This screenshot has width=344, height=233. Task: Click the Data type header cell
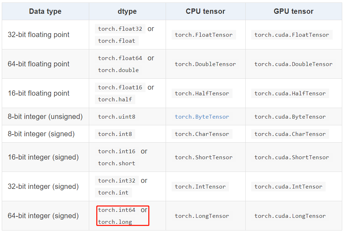[45, 11]
